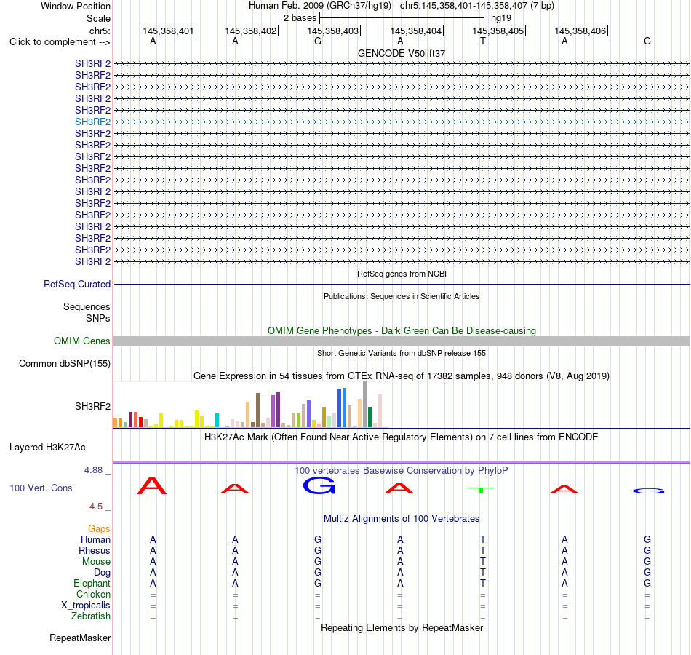Click the last G base in the complement row
691x655 pixels.
pos(647,41)
